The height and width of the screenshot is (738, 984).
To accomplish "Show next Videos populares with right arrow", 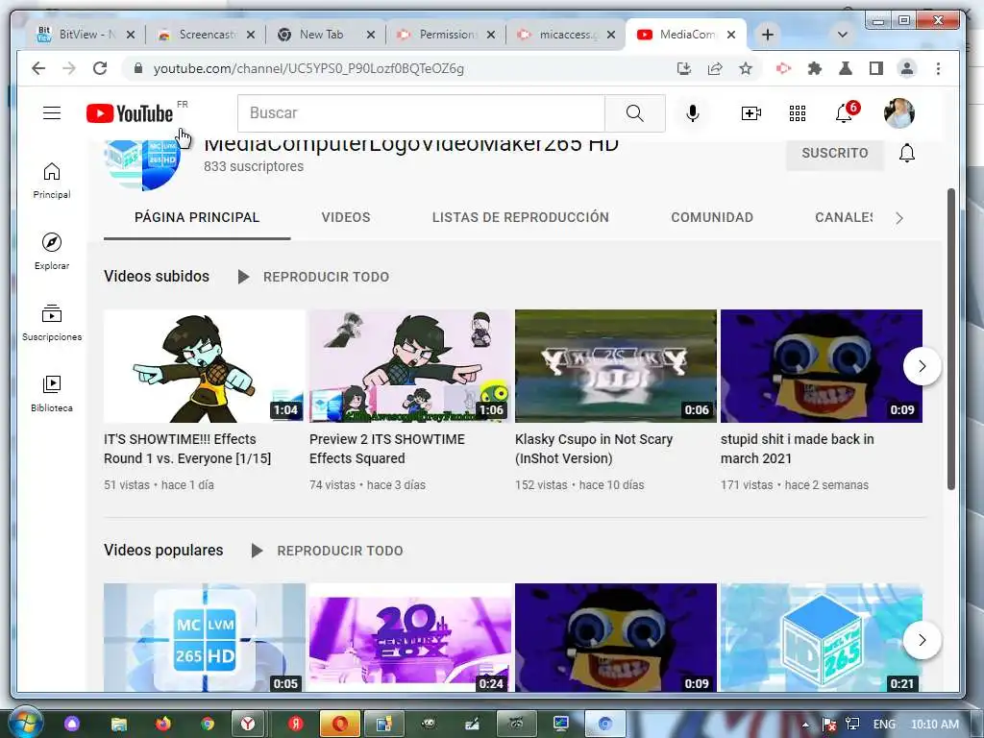I will click(922, 639).
